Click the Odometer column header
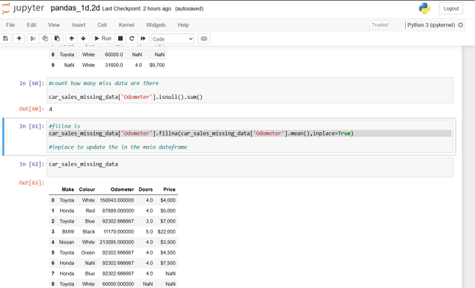Viewport: 475px width, 288px height. (122, 189)
